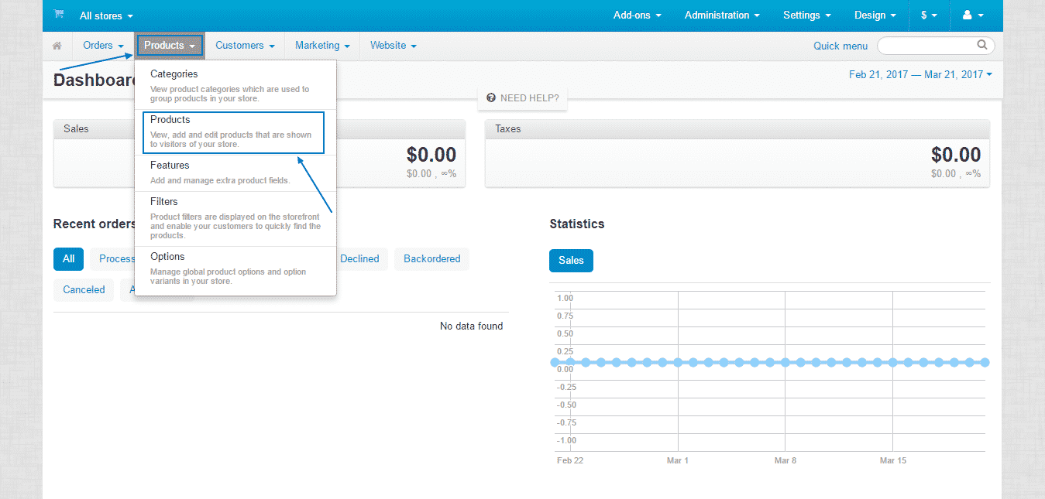Open the user account icon menu

point(971,15)
